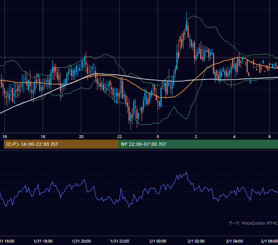Click the 2/1 04:00 time label

coord(234,241)
